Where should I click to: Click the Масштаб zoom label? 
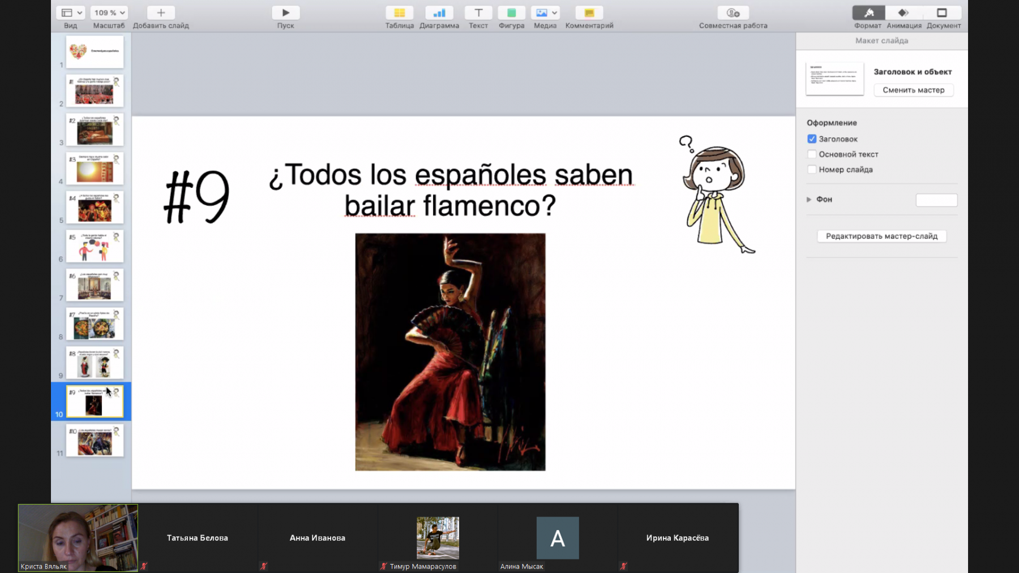tap(109, 25)
